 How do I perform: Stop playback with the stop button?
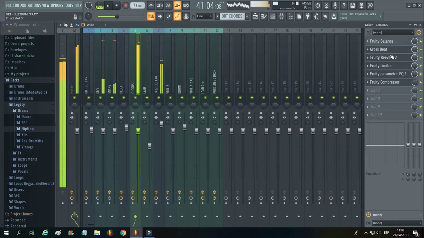tap(116, 5)
